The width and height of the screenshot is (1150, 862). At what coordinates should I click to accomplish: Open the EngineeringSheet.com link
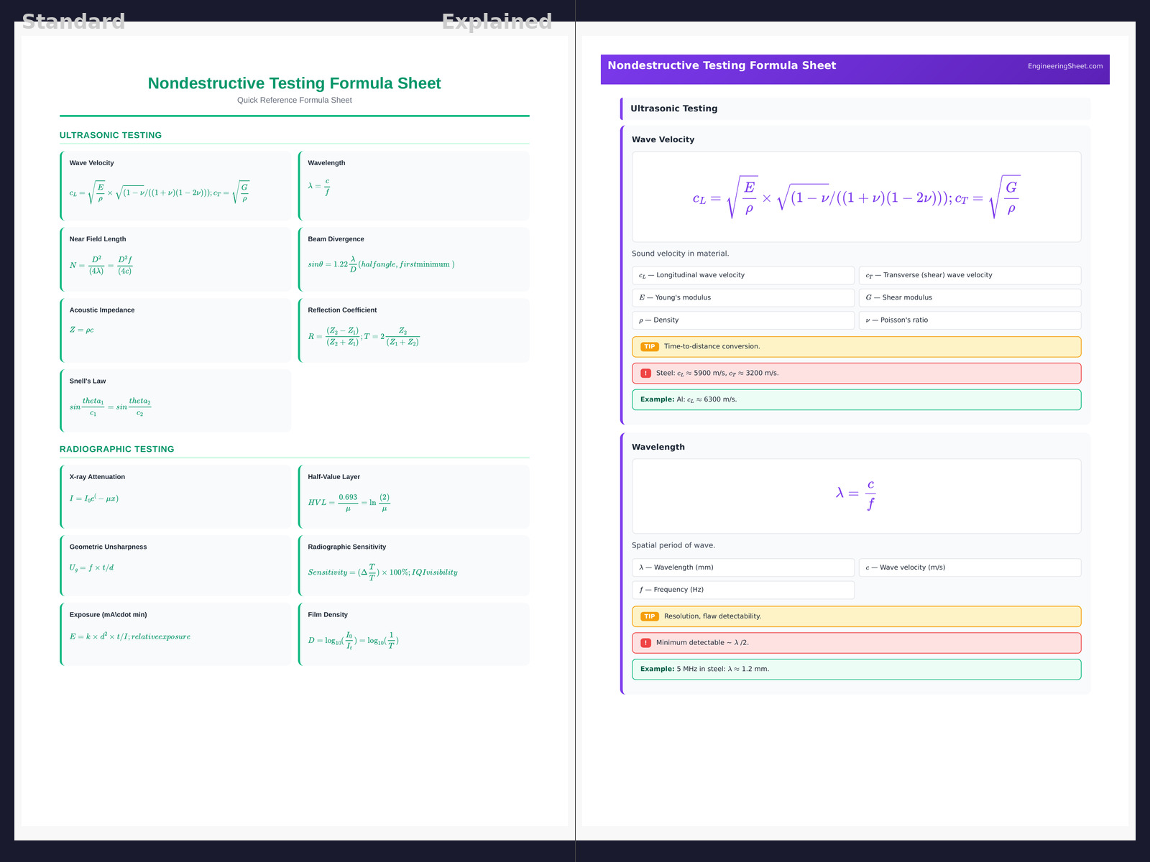pos(1064,66)
